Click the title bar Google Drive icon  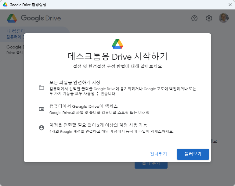tap(5, 5)
